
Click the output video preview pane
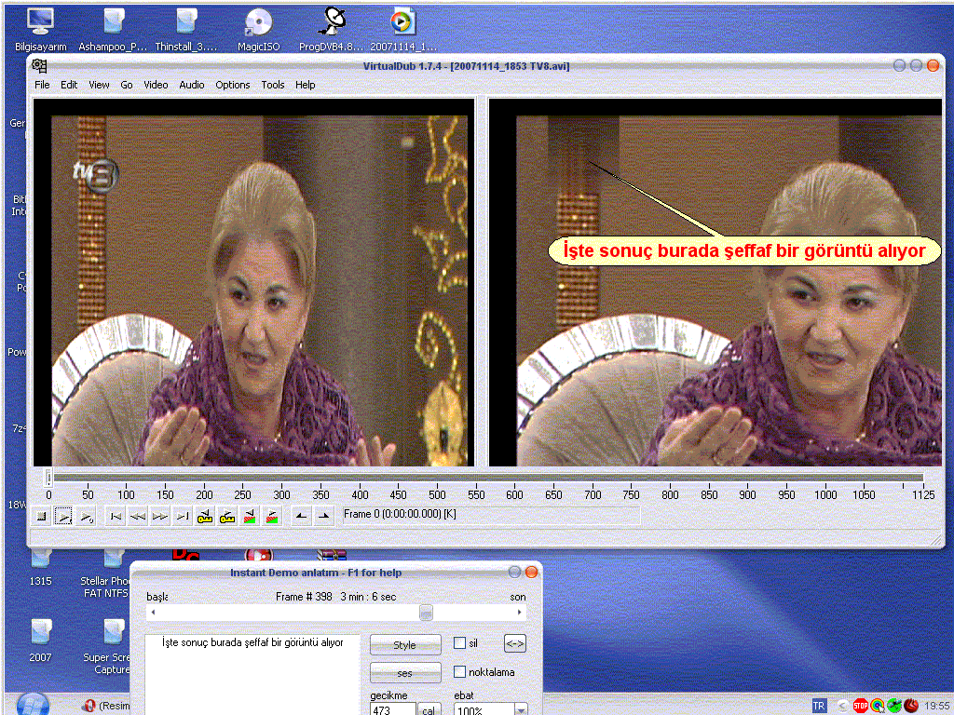(x=715, y=282)
